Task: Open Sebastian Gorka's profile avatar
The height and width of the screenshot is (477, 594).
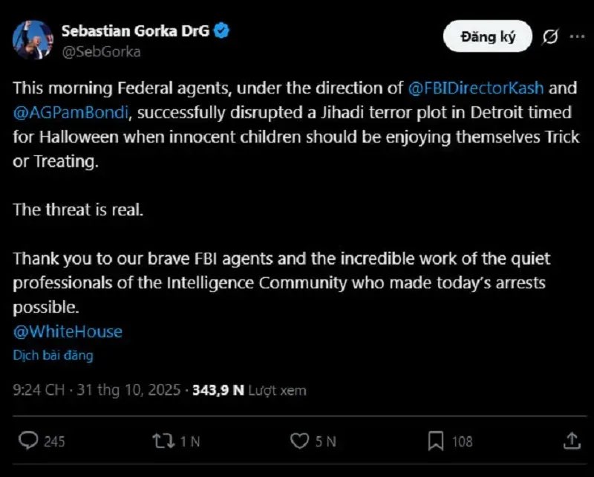Action: (33, 40)
